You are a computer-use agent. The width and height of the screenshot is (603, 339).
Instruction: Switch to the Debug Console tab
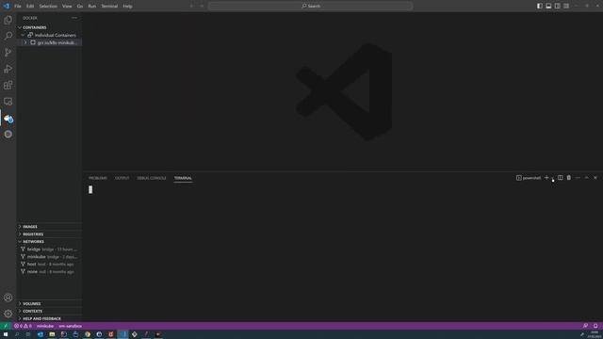click(x=152, y=178)
